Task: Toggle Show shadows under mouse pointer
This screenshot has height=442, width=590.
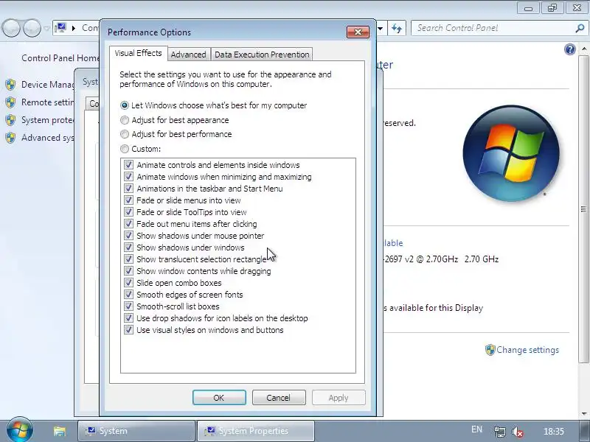Action: pyautogui.click(x=128, y=236)
